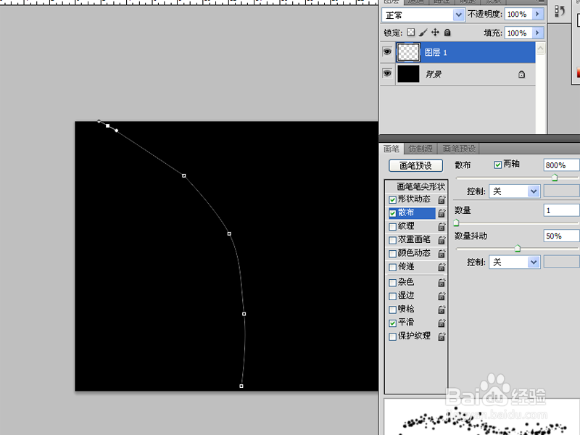Toggle lock icon next to 散布
Screen dimensions: 580x435
[442, 213]
